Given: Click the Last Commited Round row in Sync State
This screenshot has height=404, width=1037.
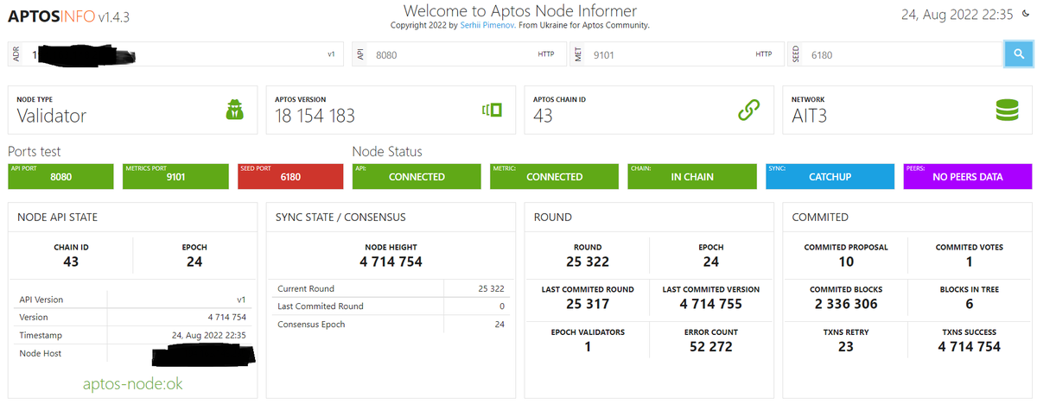Looking at the screenshot, I should (x=391, y=306).
